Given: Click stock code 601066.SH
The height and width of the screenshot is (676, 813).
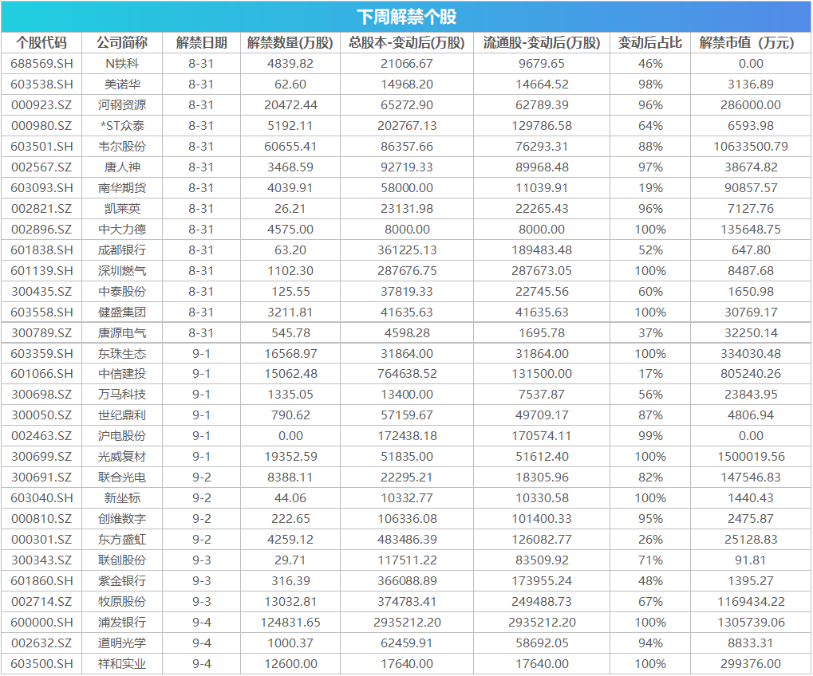Looking at the screenshot, I should pyautogui.click(x=41, y=374).
